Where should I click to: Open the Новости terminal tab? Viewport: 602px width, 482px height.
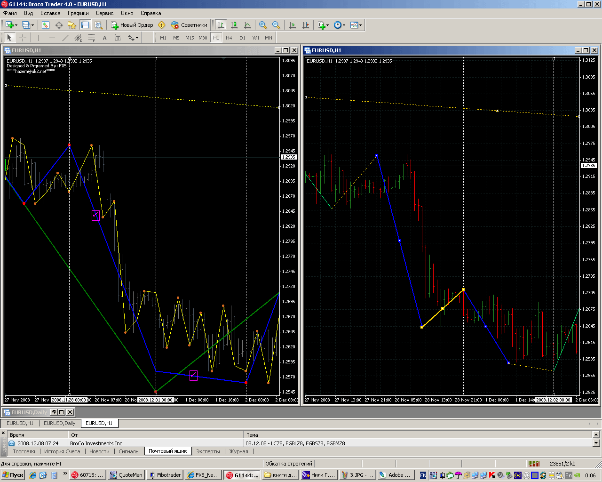99,451
